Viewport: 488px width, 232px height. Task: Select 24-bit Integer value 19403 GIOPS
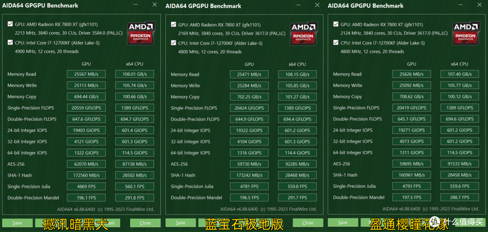tap(86, 130)
